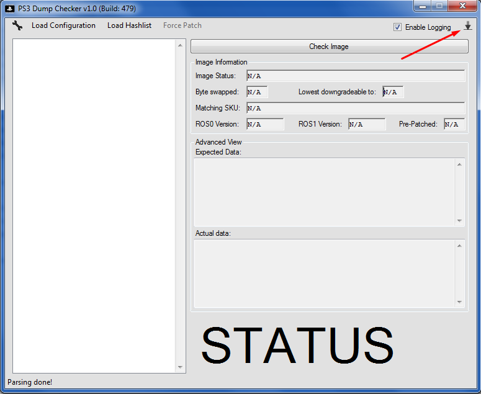Toggle the Enable Logging checkbox
The width and height of the screenshot is (481, 394).
(x=397, y=27)
